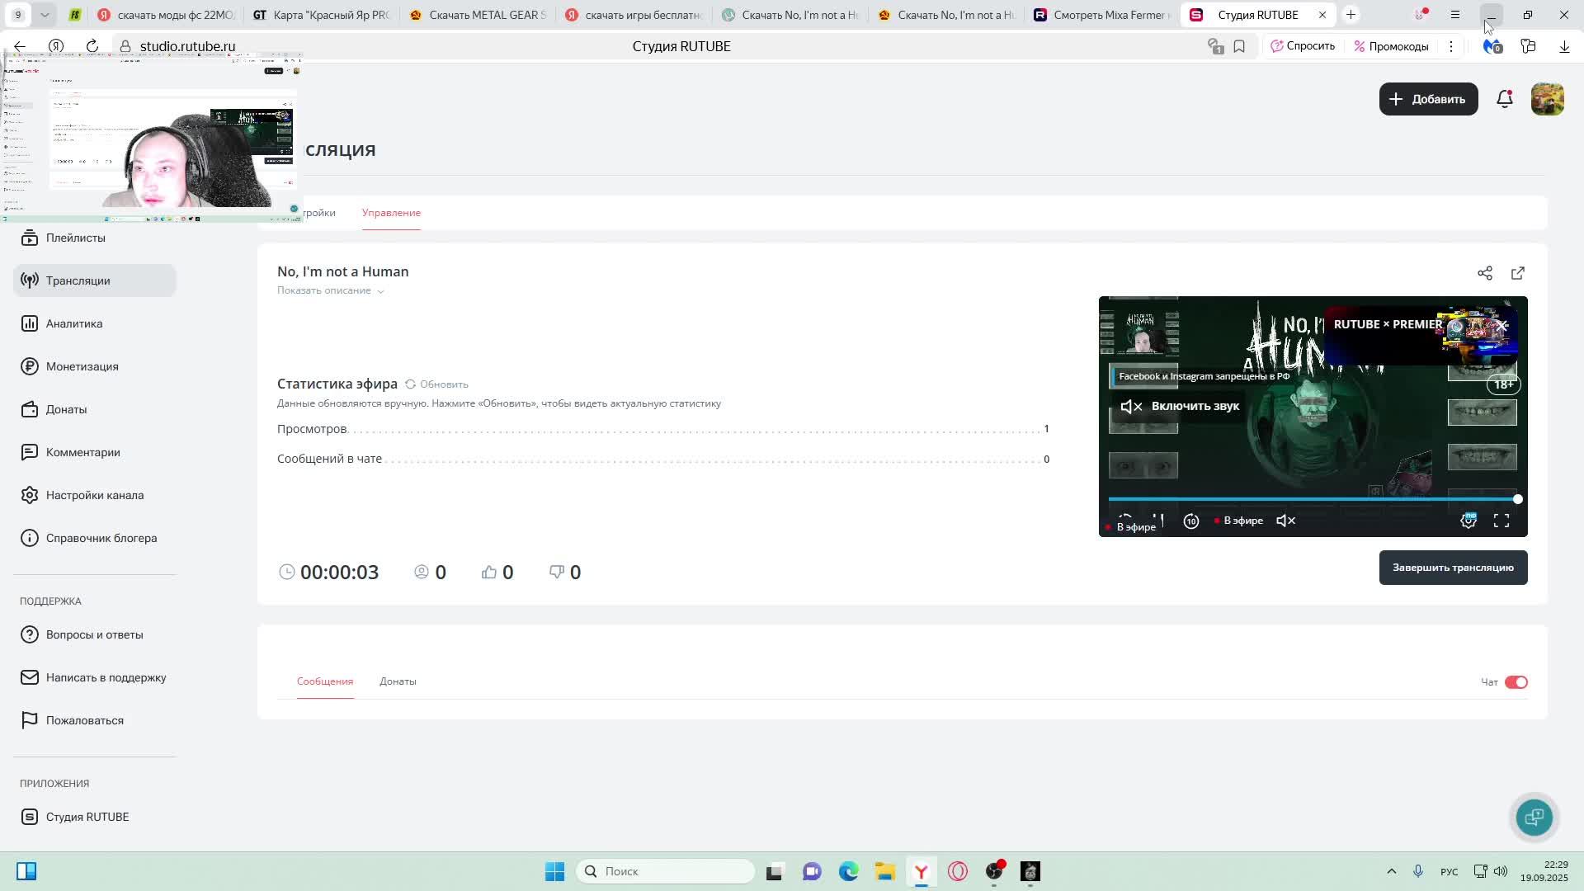Open the notifications bell
The height and width of the screenshot is (891, 1584).
(x=1504, y=99)
